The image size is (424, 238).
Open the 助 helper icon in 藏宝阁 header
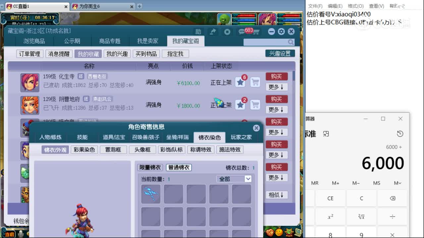pos(198,31)
